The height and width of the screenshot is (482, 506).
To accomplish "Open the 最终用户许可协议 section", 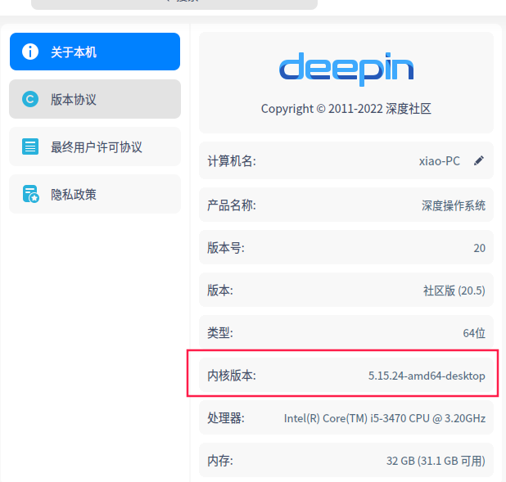I will point(95,146).
